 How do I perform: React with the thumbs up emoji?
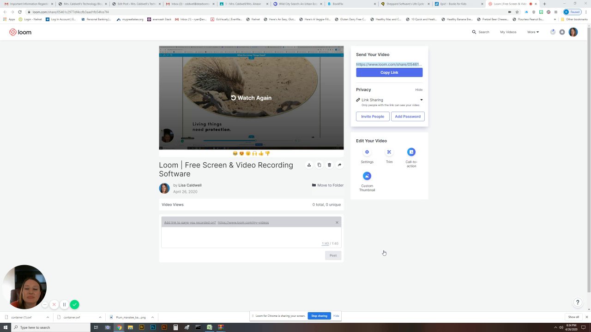[x=261, y=154]
